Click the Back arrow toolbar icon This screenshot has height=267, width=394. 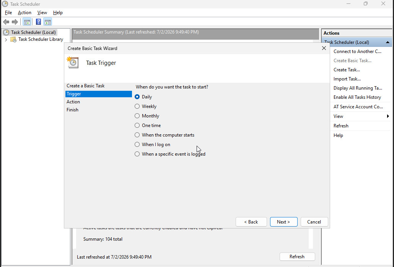click(6, 22)
